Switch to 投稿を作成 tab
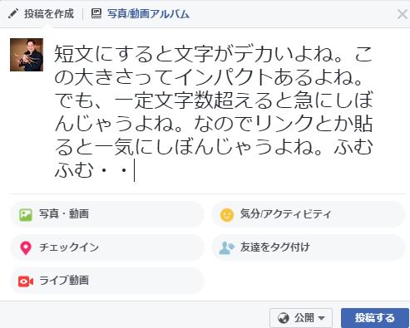 coord(42,13)
